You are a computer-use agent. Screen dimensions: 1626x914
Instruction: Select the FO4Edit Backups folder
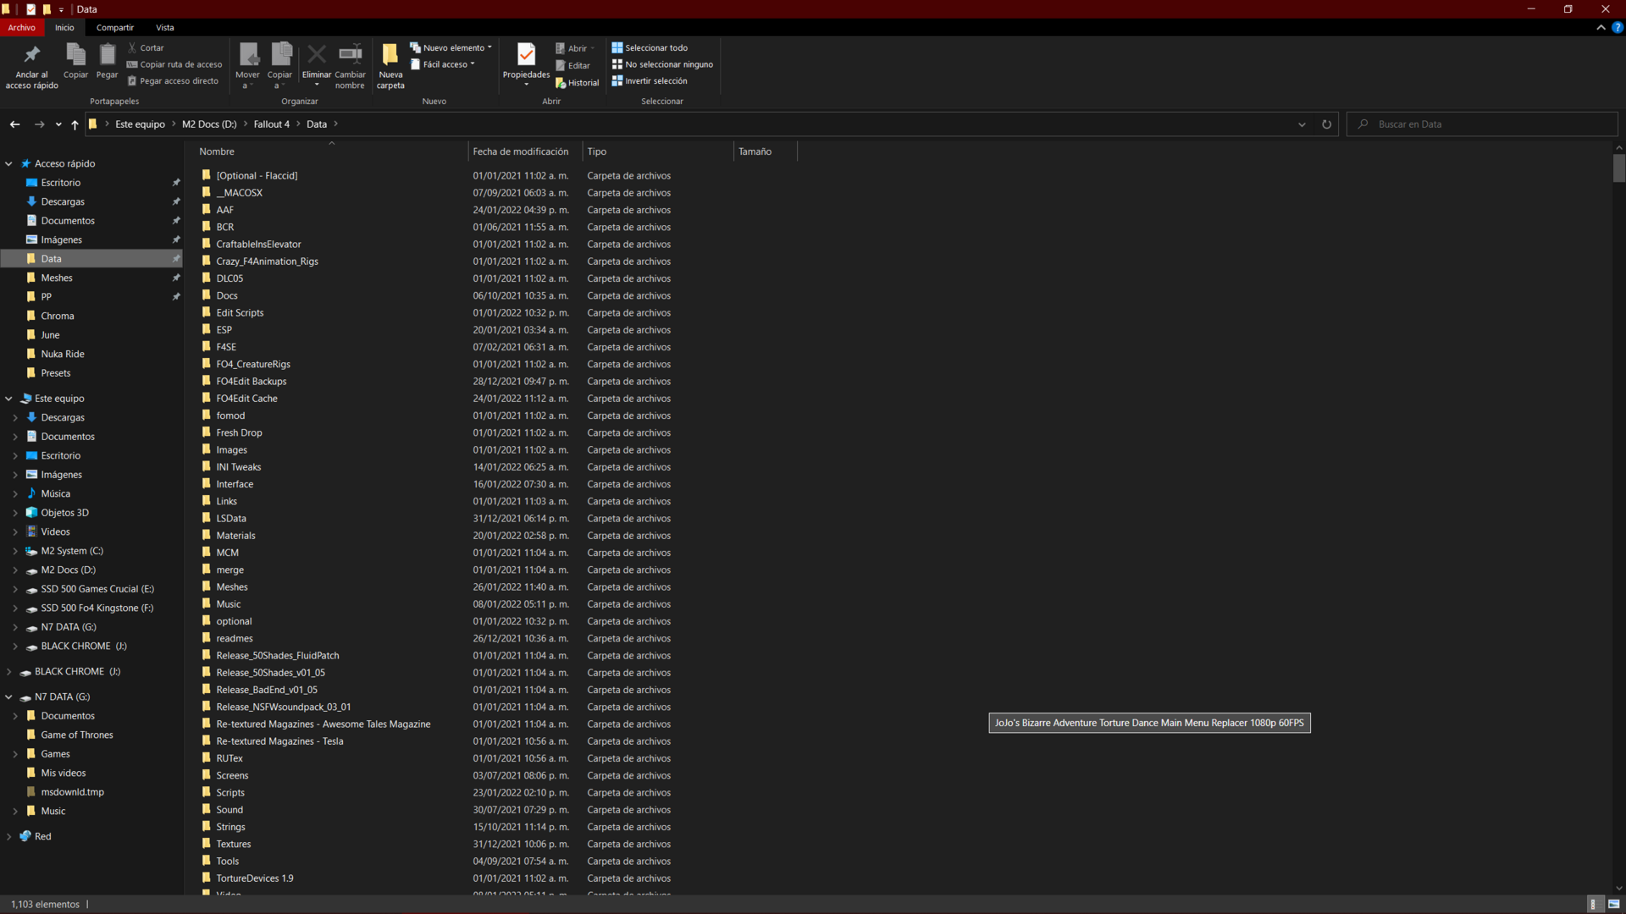pos(251,382)
